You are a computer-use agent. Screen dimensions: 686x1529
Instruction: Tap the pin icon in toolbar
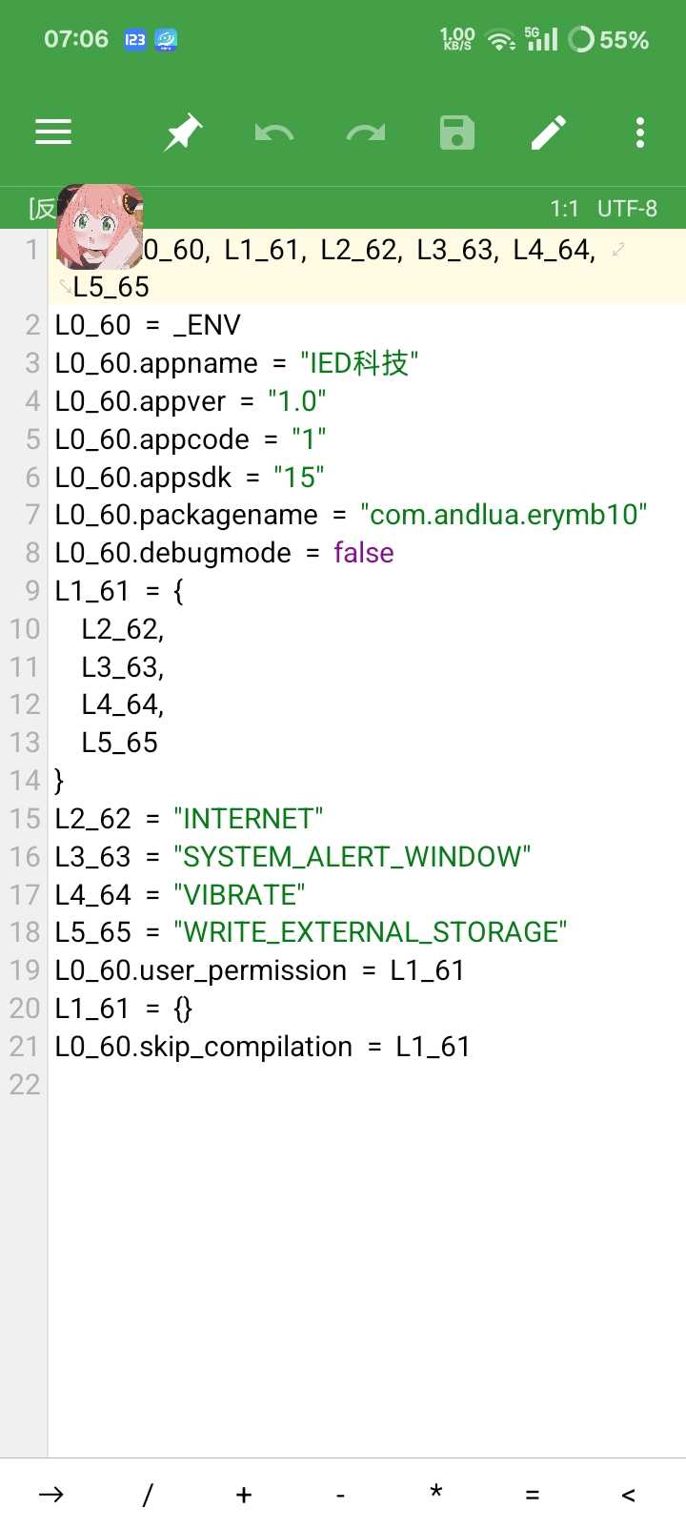pos(183,133)
